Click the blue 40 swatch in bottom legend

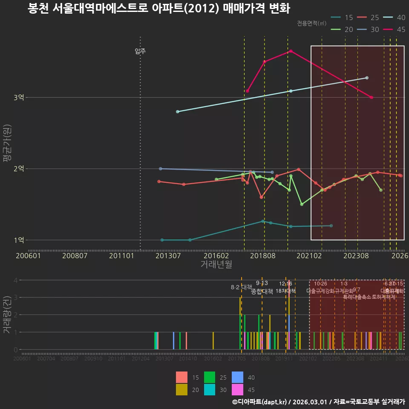pyautogui.click(x=237, y=377)
